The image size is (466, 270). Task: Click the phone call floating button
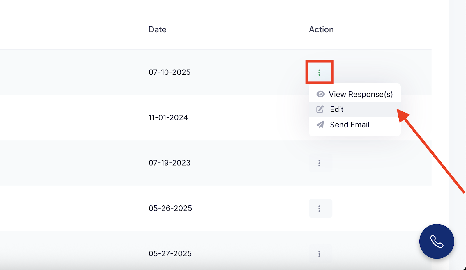point(437,241)
